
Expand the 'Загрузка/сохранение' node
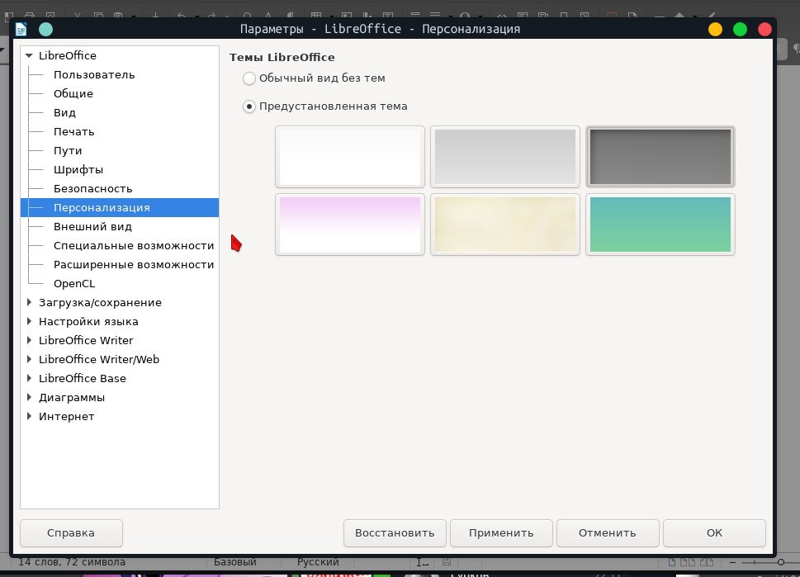click(29, 302)
